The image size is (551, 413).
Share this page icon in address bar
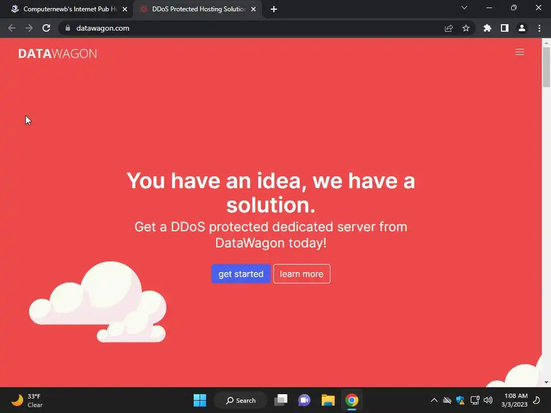click(449, 28)
